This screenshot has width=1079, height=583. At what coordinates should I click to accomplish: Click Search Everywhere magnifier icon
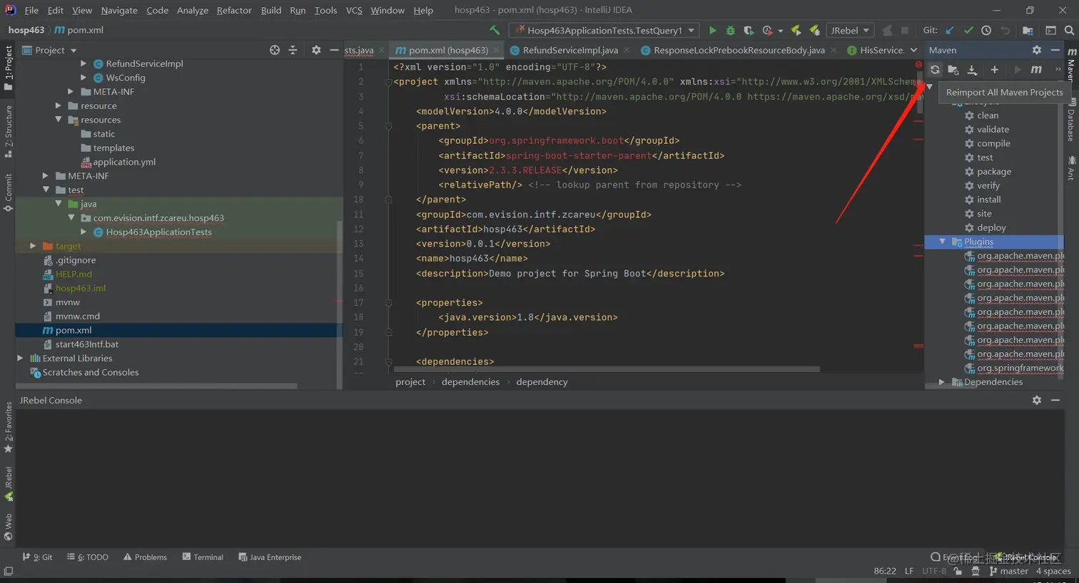coord(1069,30)
